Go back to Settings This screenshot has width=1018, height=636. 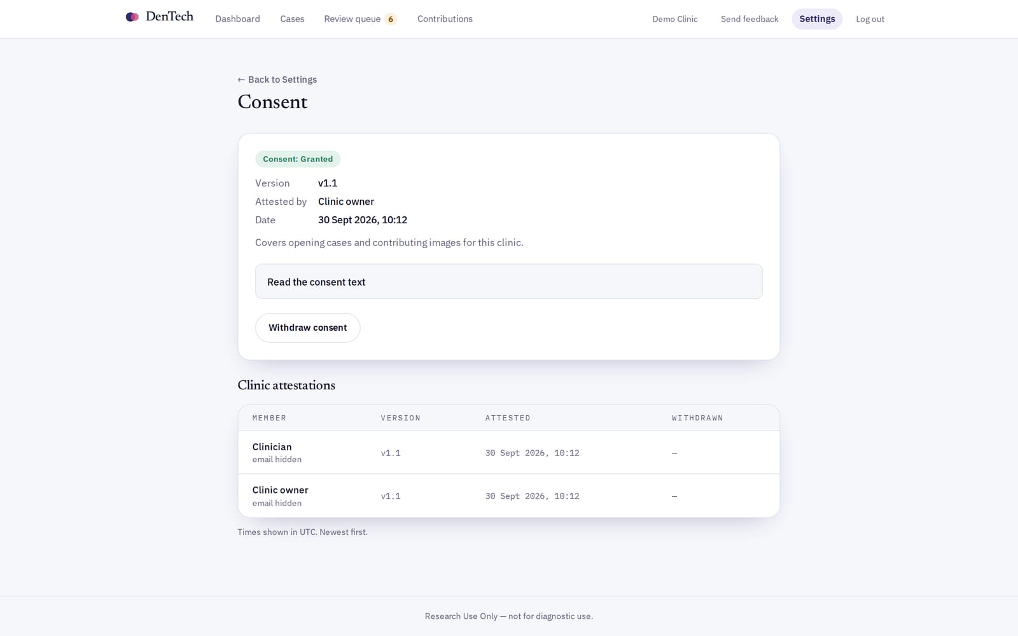point(277,79)
